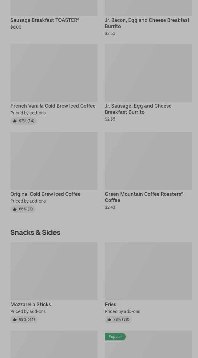Tap the Mozzarella Sticks item photo

pos(54,271)
